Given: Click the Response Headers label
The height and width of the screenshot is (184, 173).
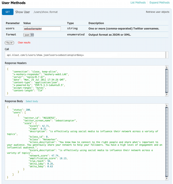Looking at the screenshot, I should click(16, 63).
